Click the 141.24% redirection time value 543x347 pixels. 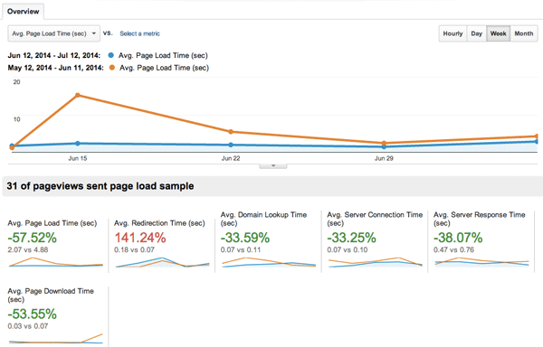pyautogui.click(x=140, y=238)
